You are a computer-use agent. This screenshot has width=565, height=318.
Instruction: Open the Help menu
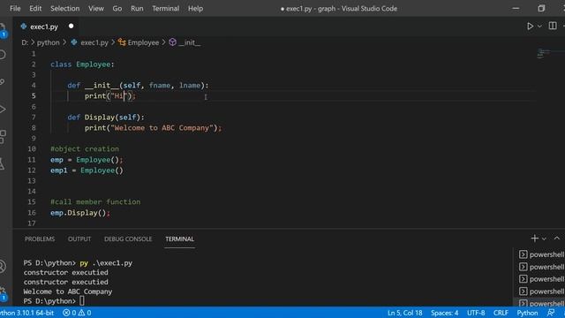195,8
